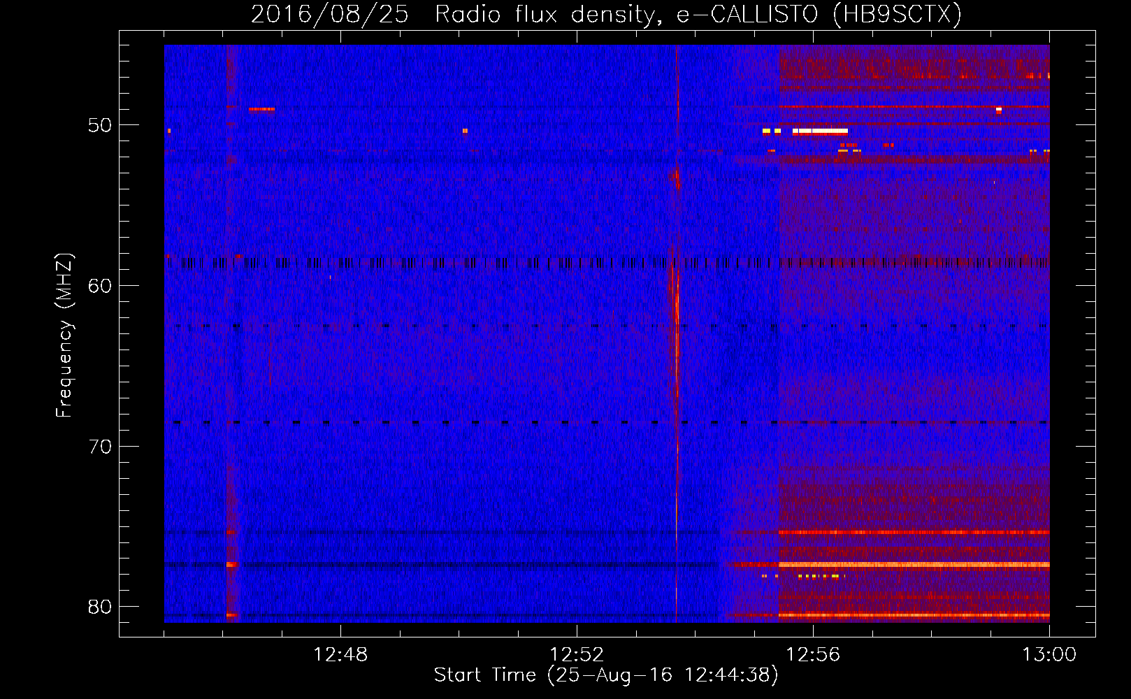Click the bright white burst near 50 MHz
Screen dimensions: 1131x699
(x=820, y=131)
